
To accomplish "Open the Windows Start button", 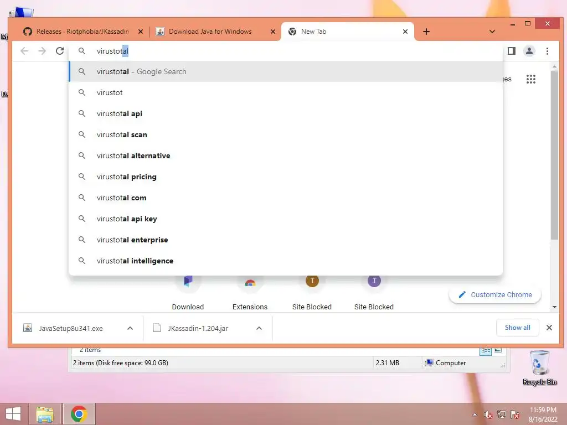I will click(x=13, y=414).
